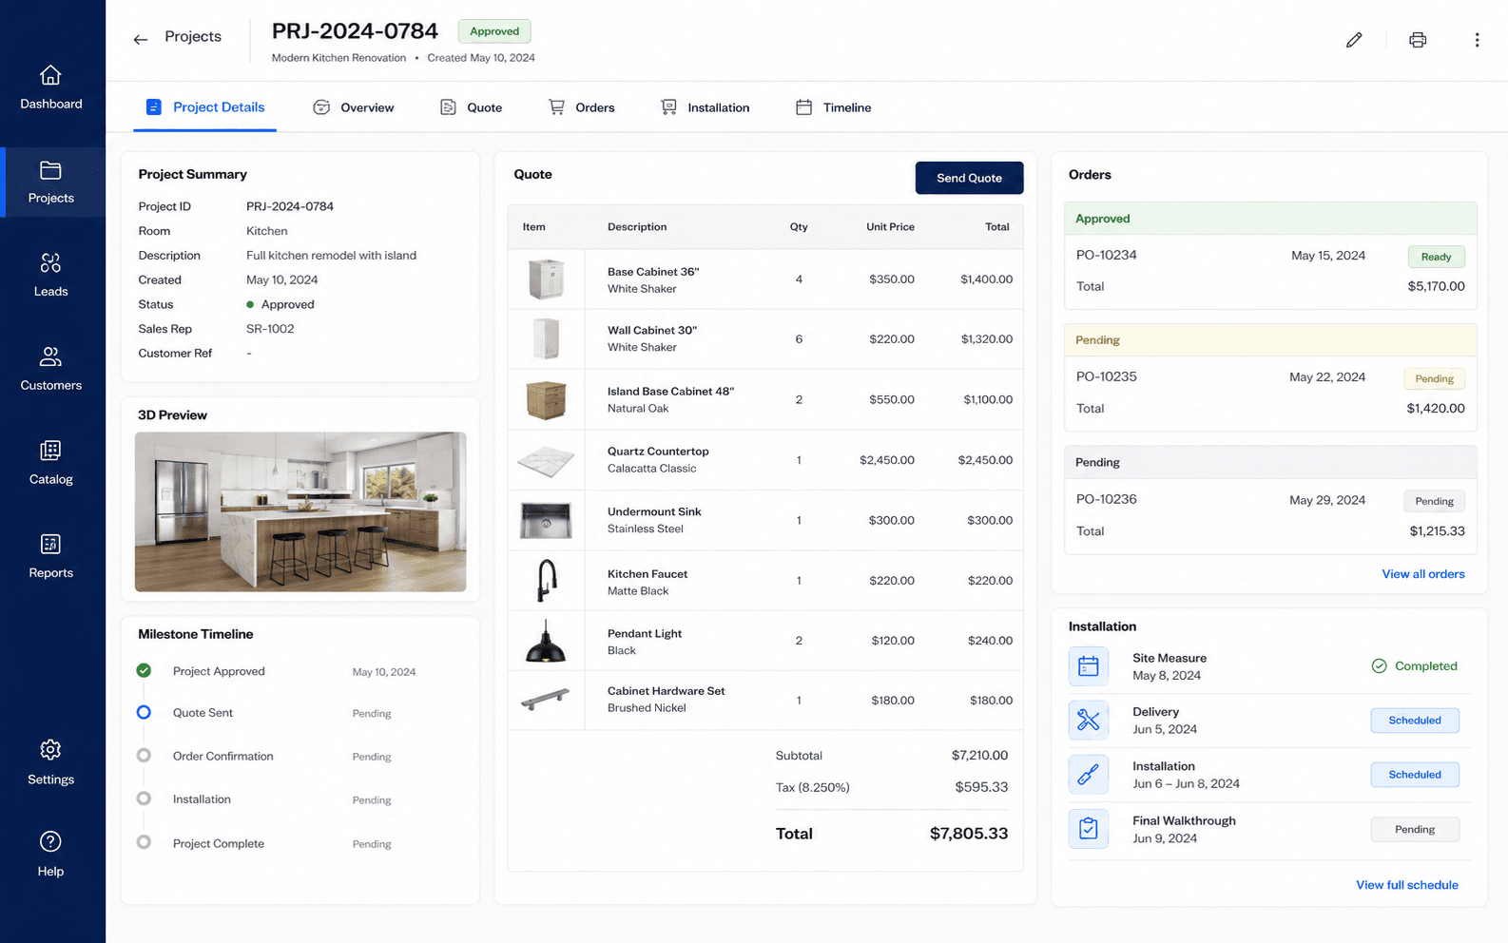Click the green Approved orders section header
Viewport: 1508px width, 943px height.
(x=1270, y=219)
